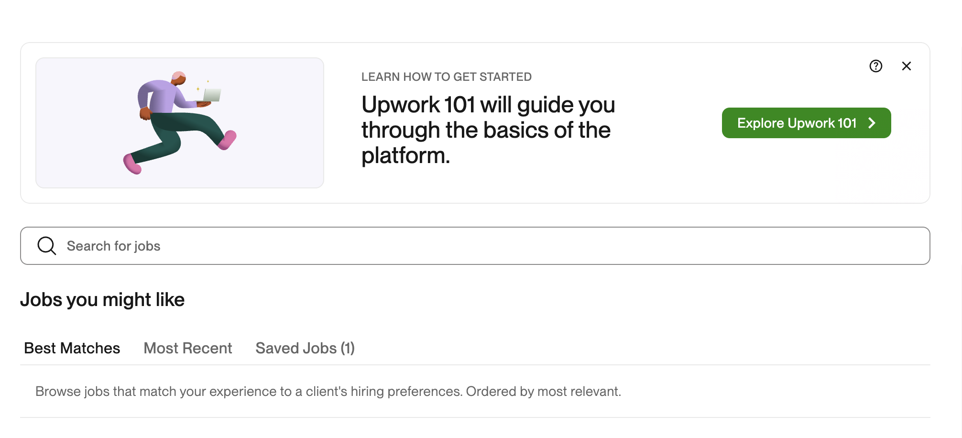The image size is (962, 438).
Task: Dismiss the Learn How To Get Started card
Action: pyautogui.click(x=907, y=66)
